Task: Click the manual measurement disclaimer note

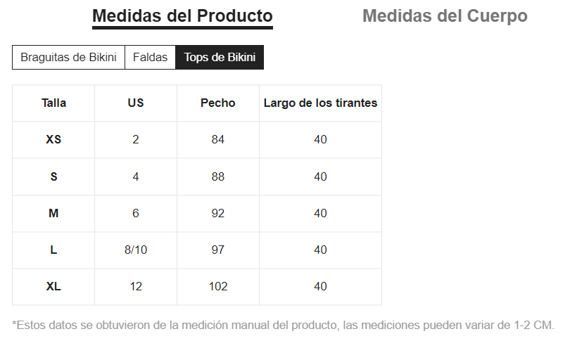Action: click(284, 326)
